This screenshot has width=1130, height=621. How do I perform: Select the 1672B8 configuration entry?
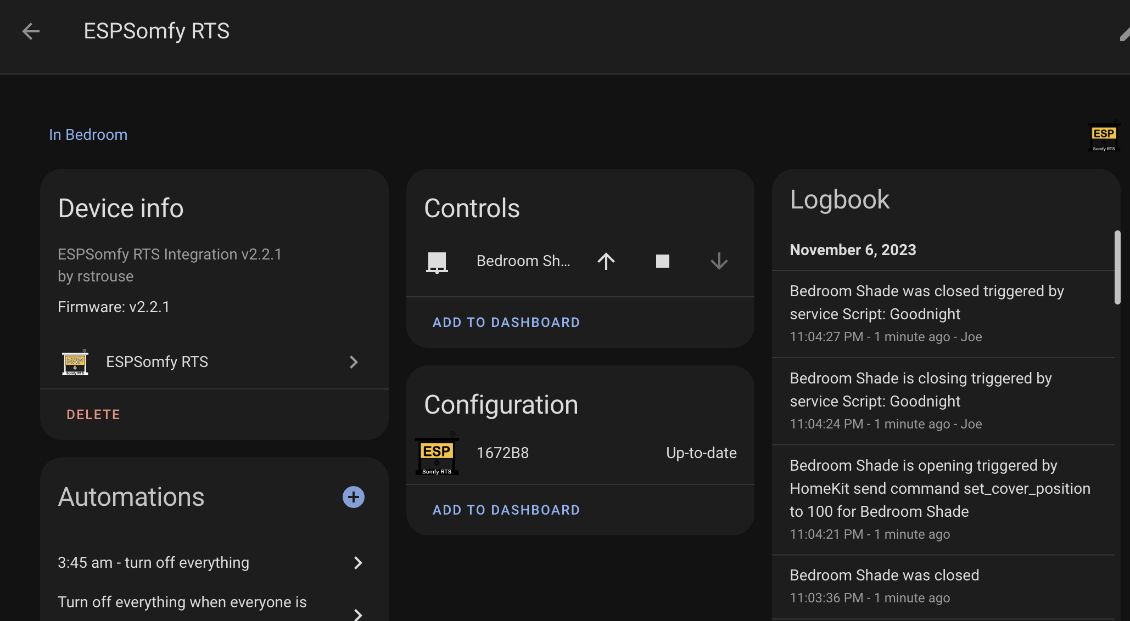click(x=502, y=453)
